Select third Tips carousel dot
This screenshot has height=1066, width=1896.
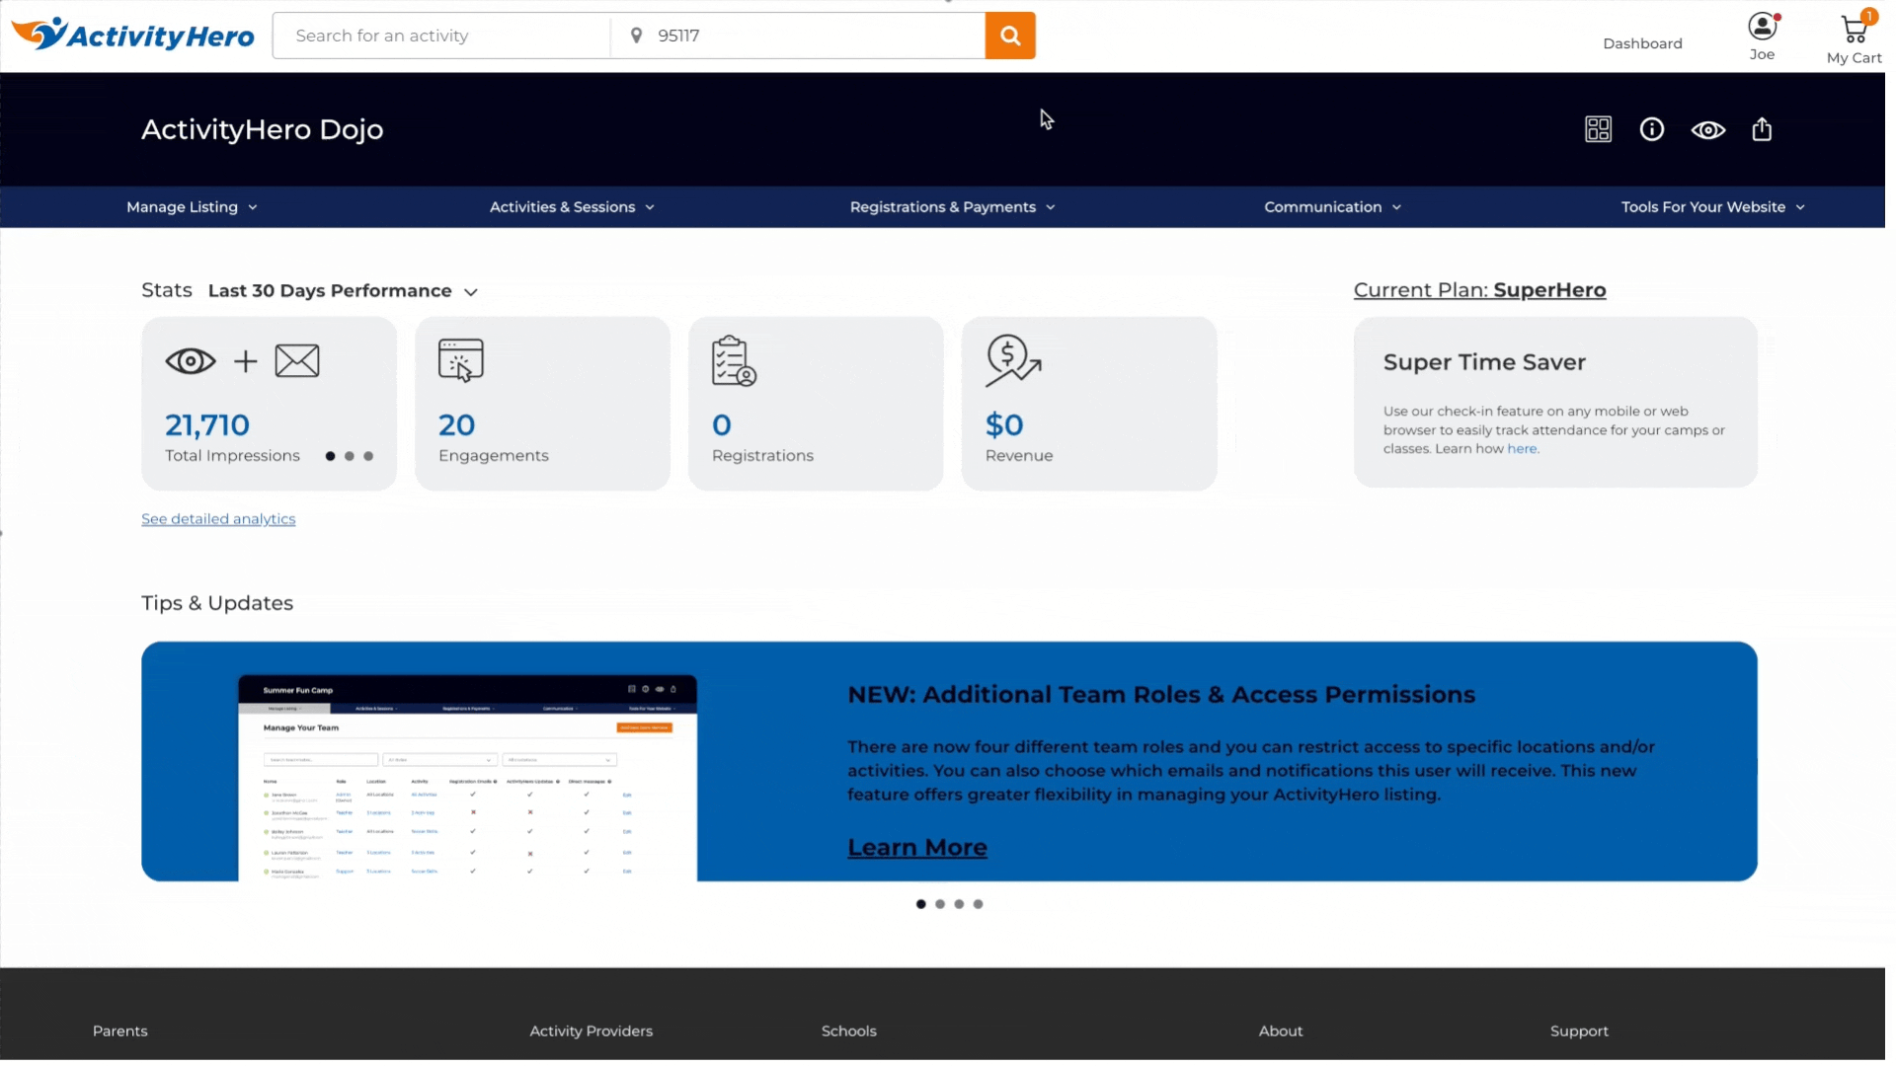click(x=959, y=904)
